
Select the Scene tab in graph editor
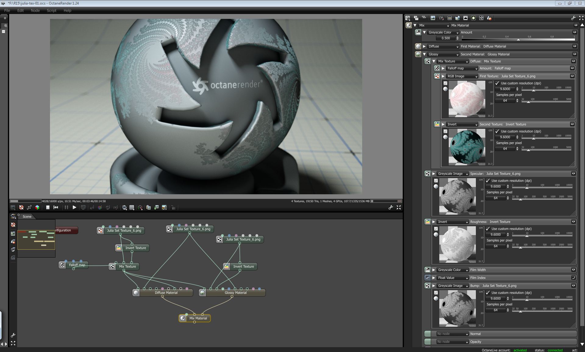tap(27, 216)
